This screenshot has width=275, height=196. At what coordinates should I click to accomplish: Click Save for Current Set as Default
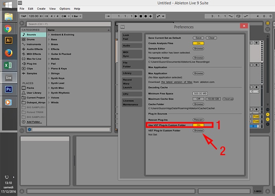[x=198, y=38]
